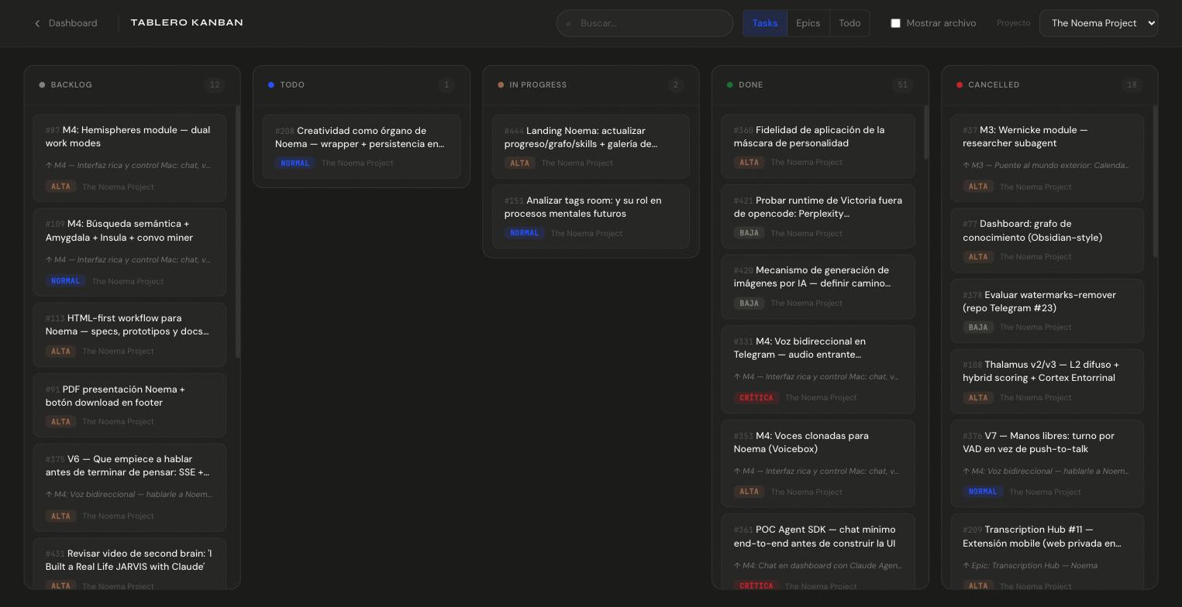
Task: Click the parent arrow icon on card #37
Action: [x=967, y=165]
